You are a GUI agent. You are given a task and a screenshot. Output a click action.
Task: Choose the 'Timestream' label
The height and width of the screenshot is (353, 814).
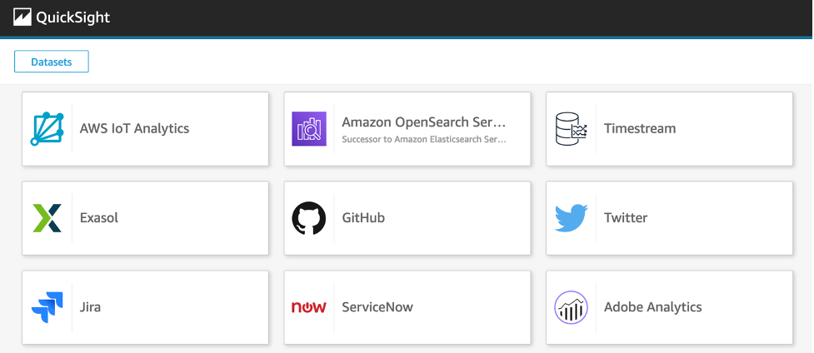pos(640,129)
